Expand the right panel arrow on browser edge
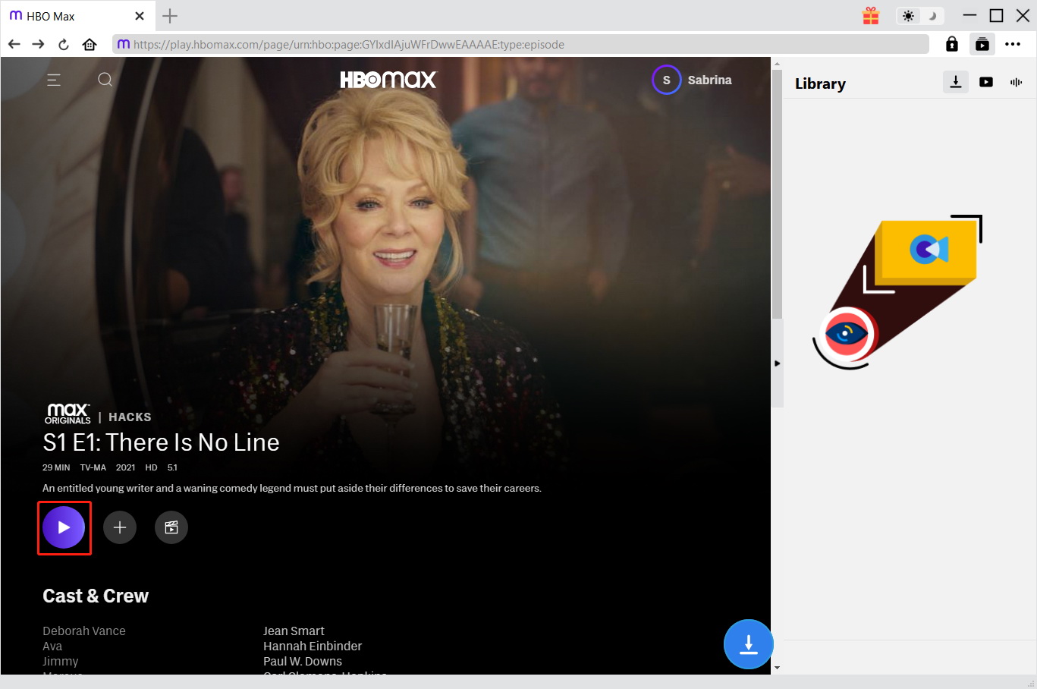 coord(777,363)
